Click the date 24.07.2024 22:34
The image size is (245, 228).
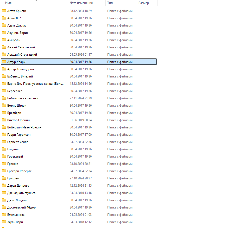coord(81,171)
